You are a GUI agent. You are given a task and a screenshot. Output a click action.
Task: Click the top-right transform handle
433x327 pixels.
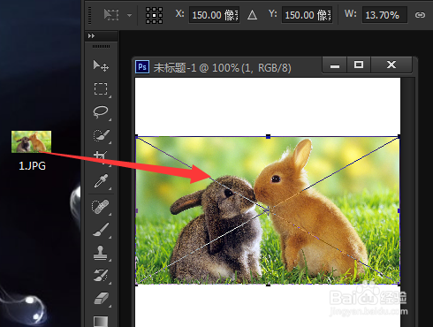point(399,136)
